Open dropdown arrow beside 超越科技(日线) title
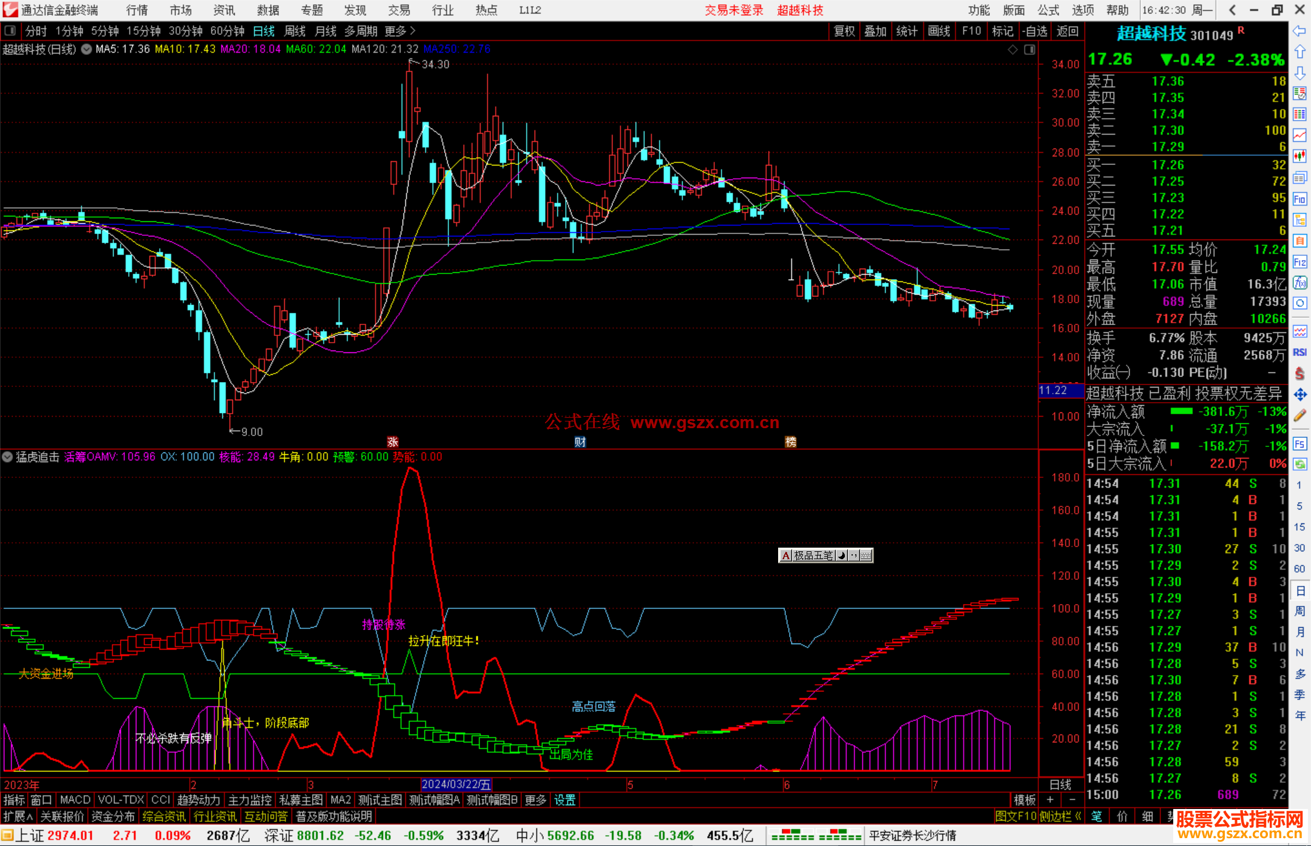 (87, 49)
